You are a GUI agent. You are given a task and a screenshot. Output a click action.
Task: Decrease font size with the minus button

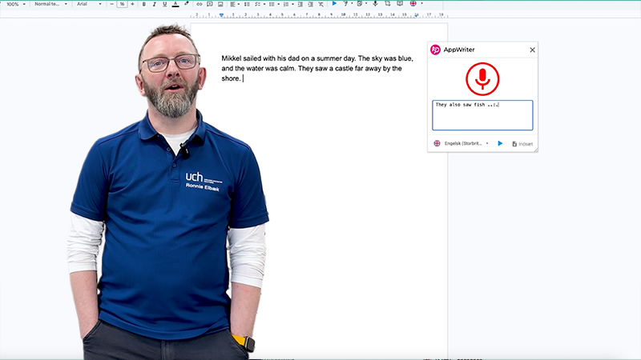click(111, 4)
